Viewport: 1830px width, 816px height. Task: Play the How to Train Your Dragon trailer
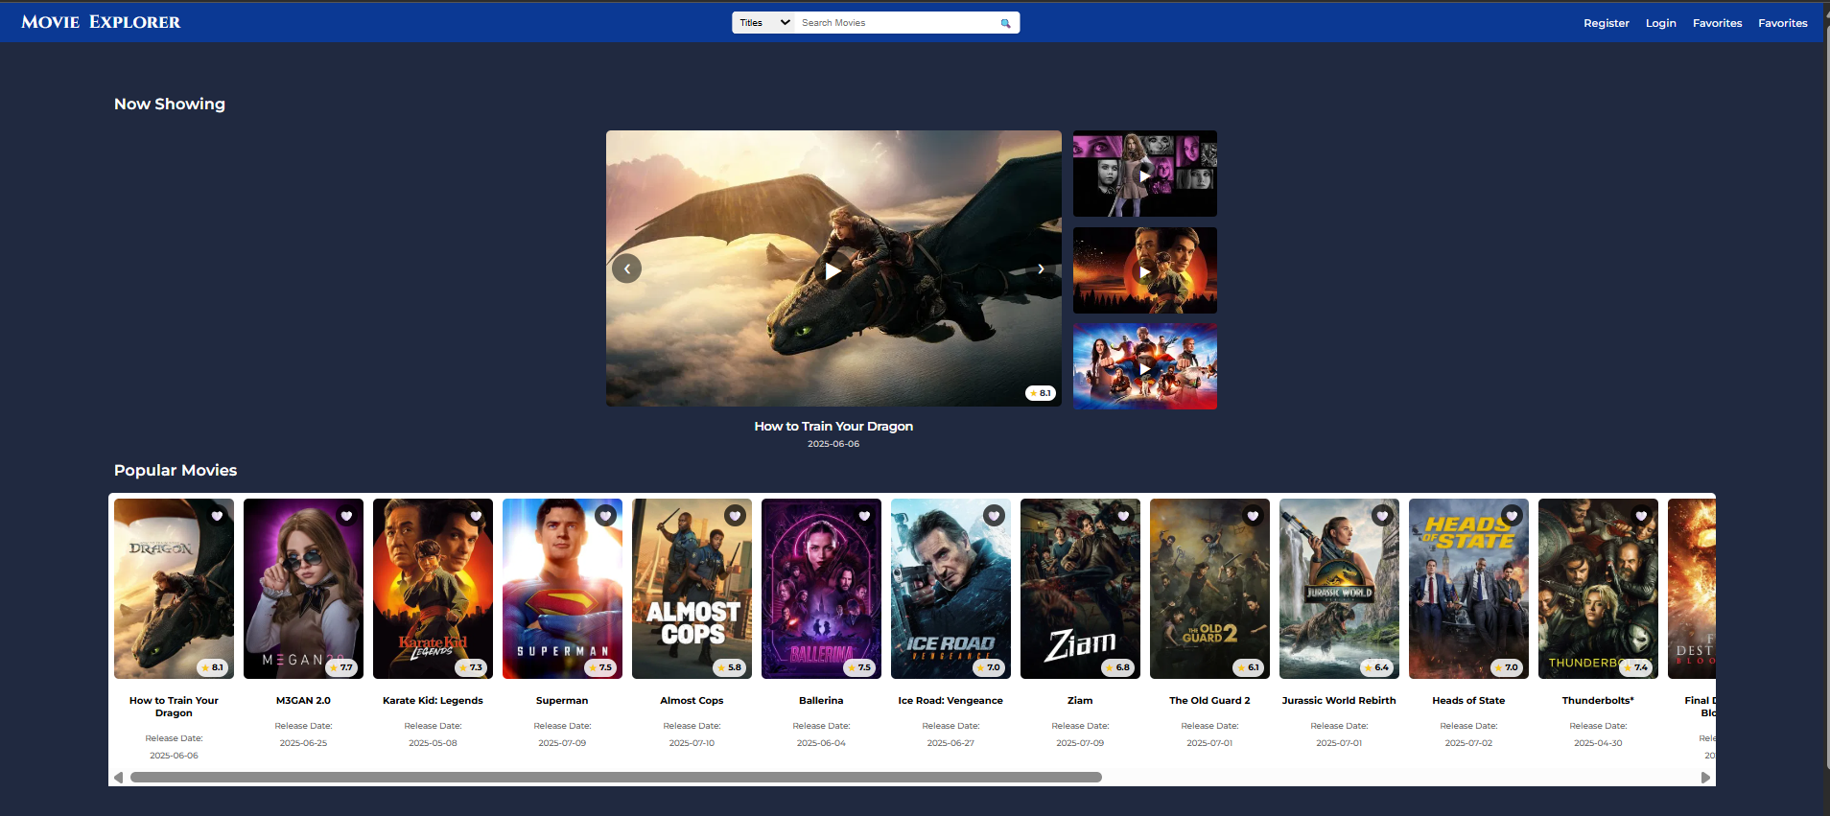pyautogui.click(x=833, y=271)
